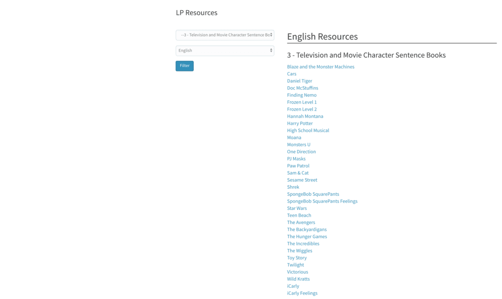Open the Toy Story sentence book
502x299 pixels.
pos(297,258)
